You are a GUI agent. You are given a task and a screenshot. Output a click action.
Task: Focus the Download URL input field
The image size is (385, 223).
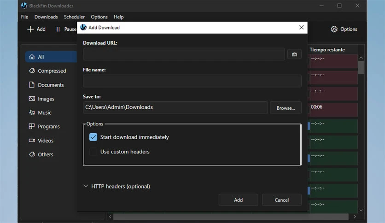(184, 54)
